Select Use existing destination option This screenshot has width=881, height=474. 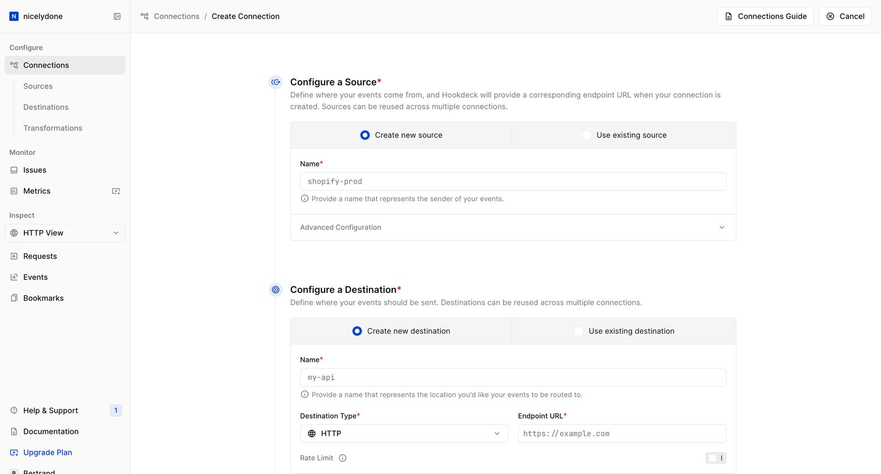click(x=624, y=331)
